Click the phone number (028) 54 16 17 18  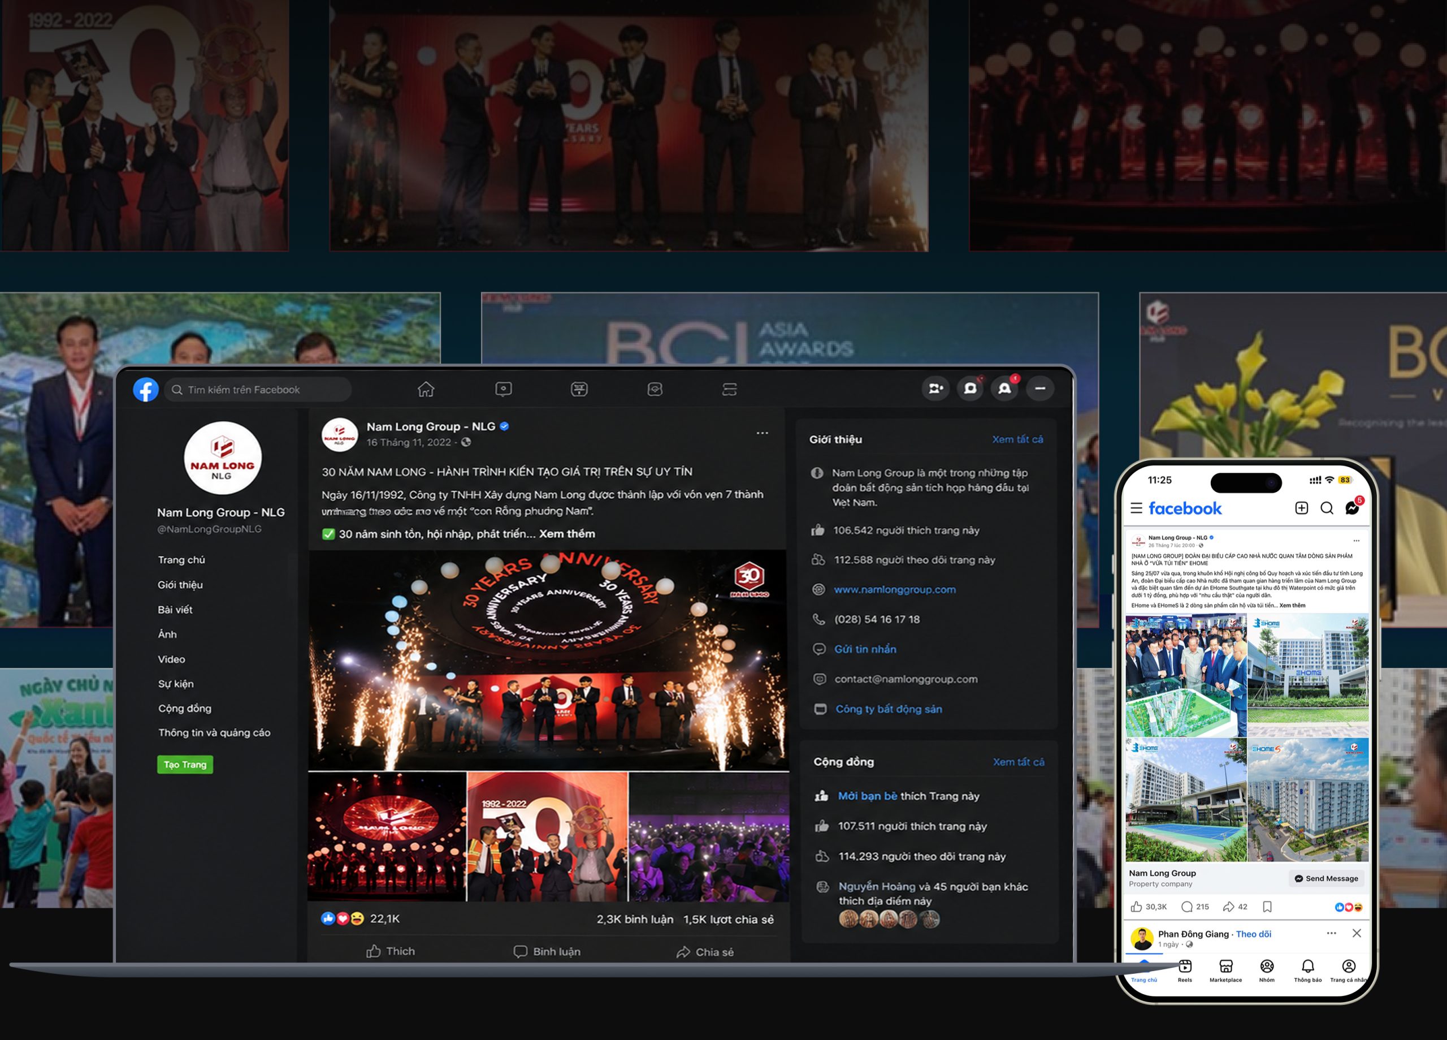tap(877, 619)
